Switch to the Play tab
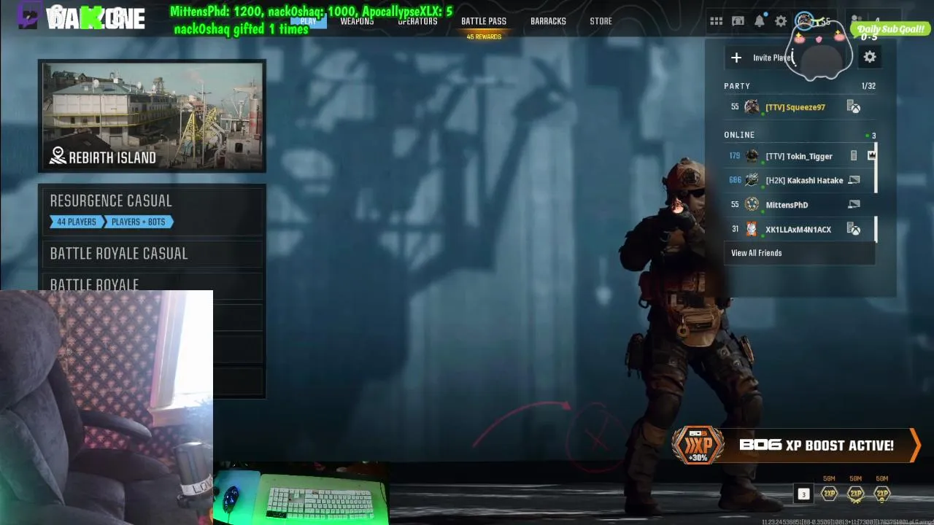Image resolution: width=934 pixels, height=525 pixels. [x=309, y=21]
